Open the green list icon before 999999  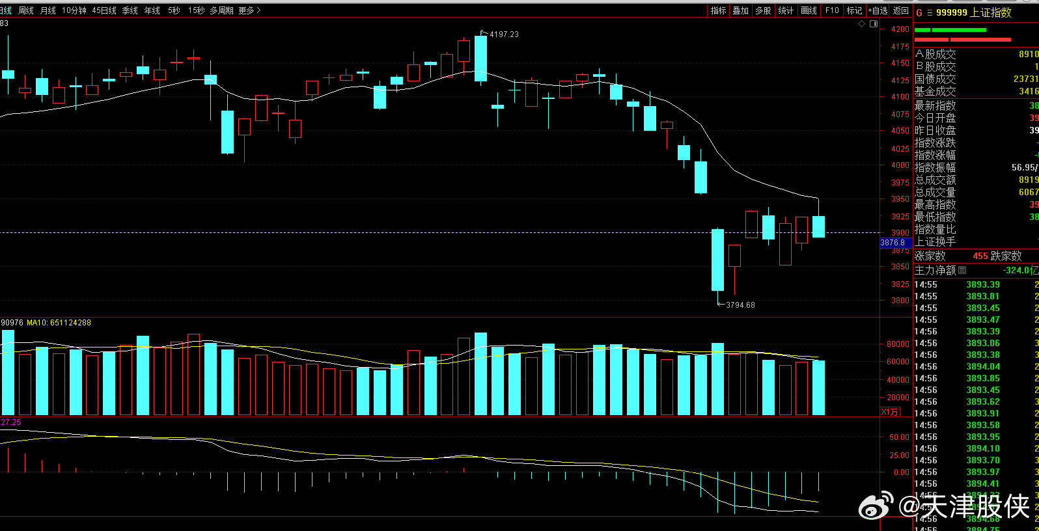[x=930, y=12]
